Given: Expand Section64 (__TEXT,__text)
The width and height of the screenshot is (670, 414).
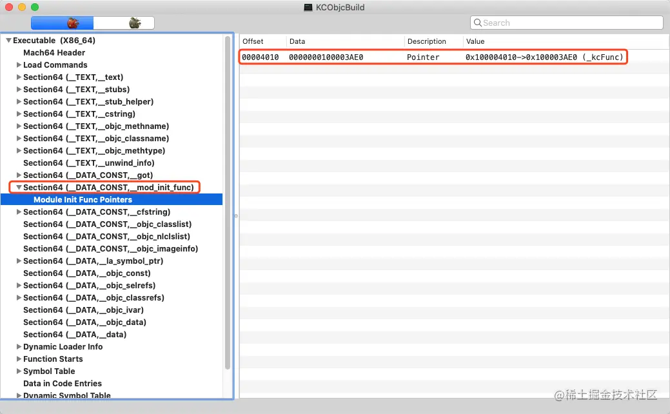Looking at the screenshot, I should [x=19, y=77].
